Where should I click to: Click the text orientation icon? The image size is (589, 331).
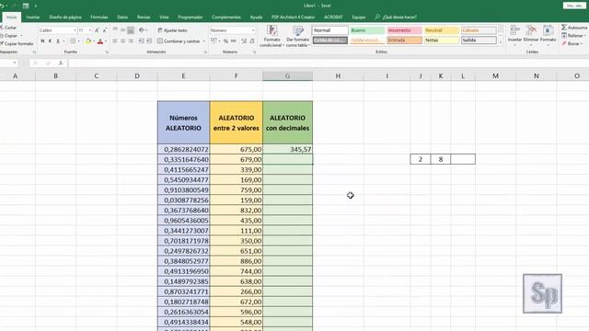click(141, 30)
